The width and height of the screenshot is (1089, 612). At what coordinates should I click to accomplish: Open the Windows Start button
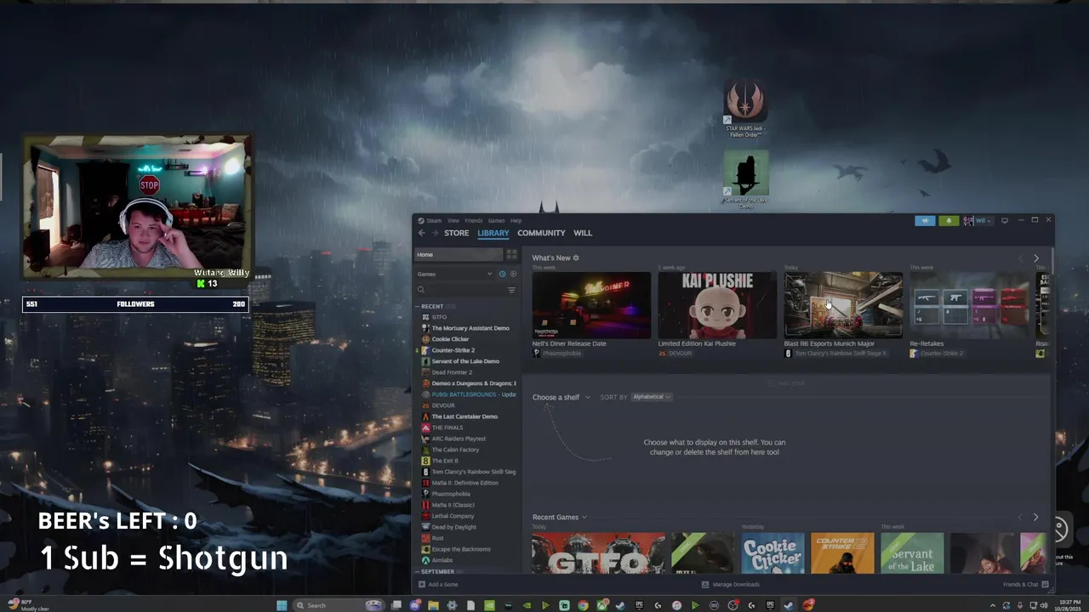click(x=282, y=605)
